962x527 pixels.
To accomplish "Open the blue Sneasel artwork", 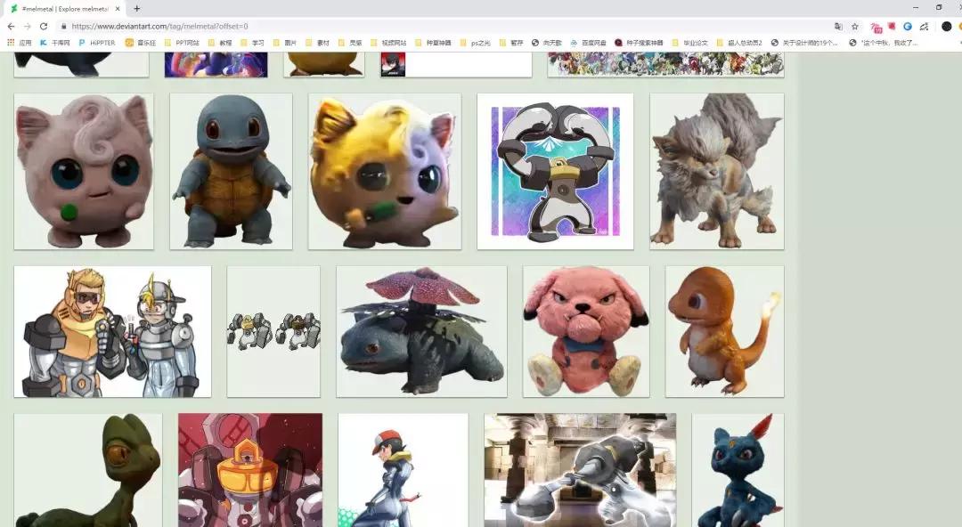I will [738, 470].
